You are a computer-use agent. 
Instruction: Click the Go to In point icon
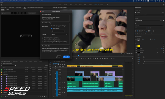click(89, 58)
